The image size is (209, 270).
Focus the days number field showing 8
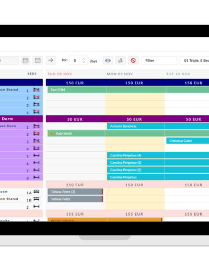point(78,61)
